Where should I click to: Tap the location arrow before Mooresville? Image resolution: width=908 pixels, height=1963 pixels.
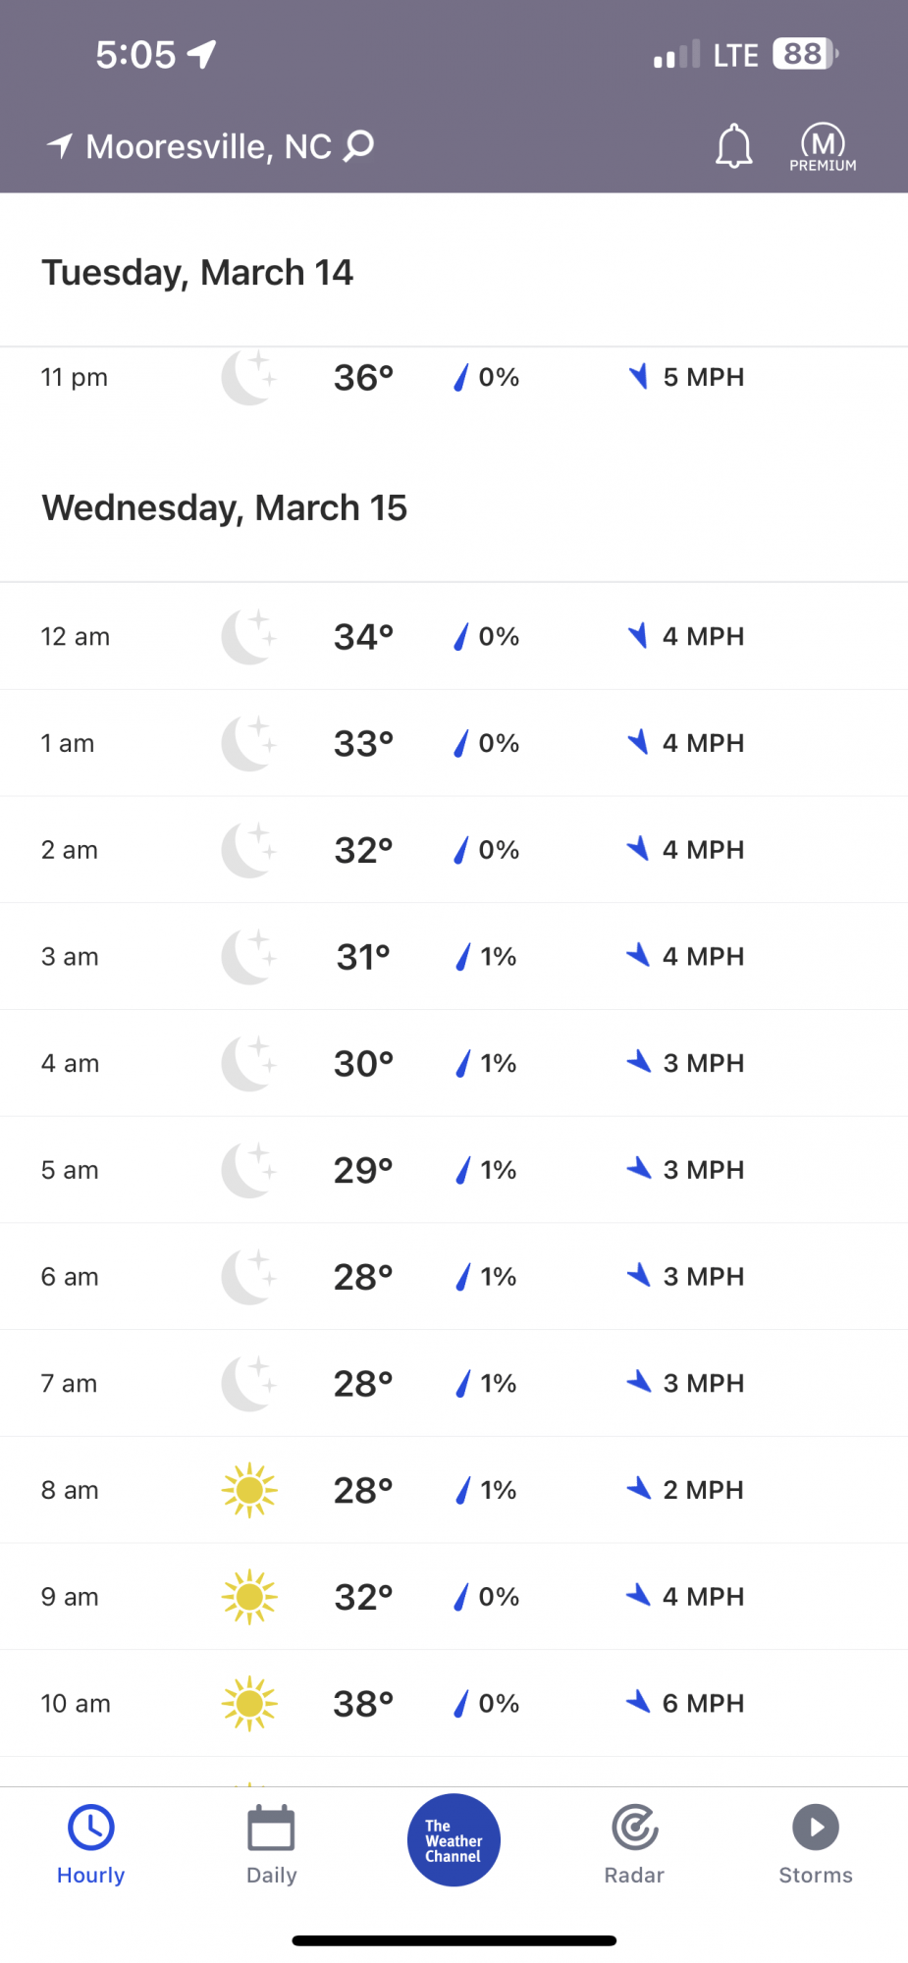click(x=60, y=145)
